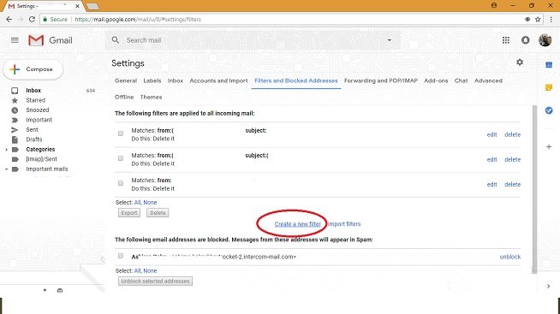Click Import filters link

(x=344, y=224)
